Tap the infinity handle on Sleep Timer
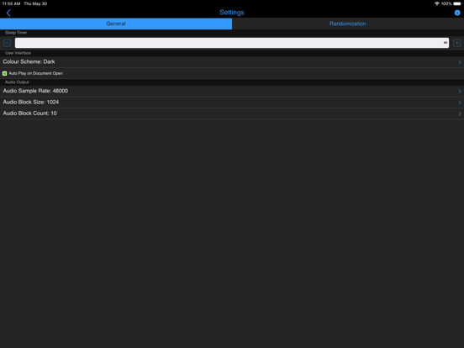Viewport: 464px width, 348px height. coord(446,43)
